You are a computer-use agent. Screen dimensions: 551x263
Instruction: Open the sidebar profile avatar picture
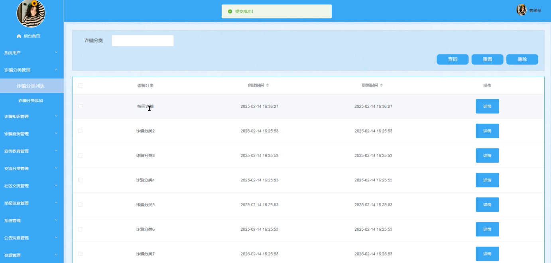pyautogui.click(x=31, y=13)
